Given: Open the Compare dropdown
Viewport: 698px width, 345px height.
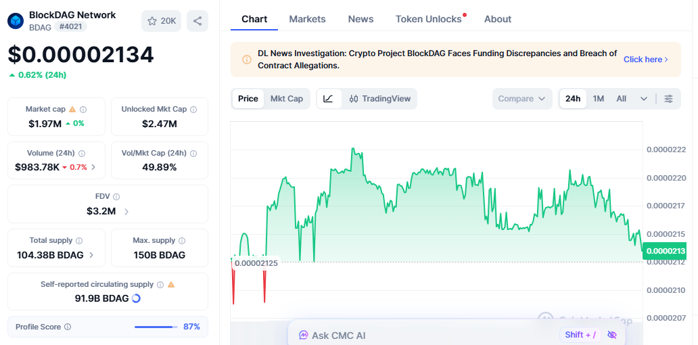Looking at the screenshot, I should coord(522,99).
